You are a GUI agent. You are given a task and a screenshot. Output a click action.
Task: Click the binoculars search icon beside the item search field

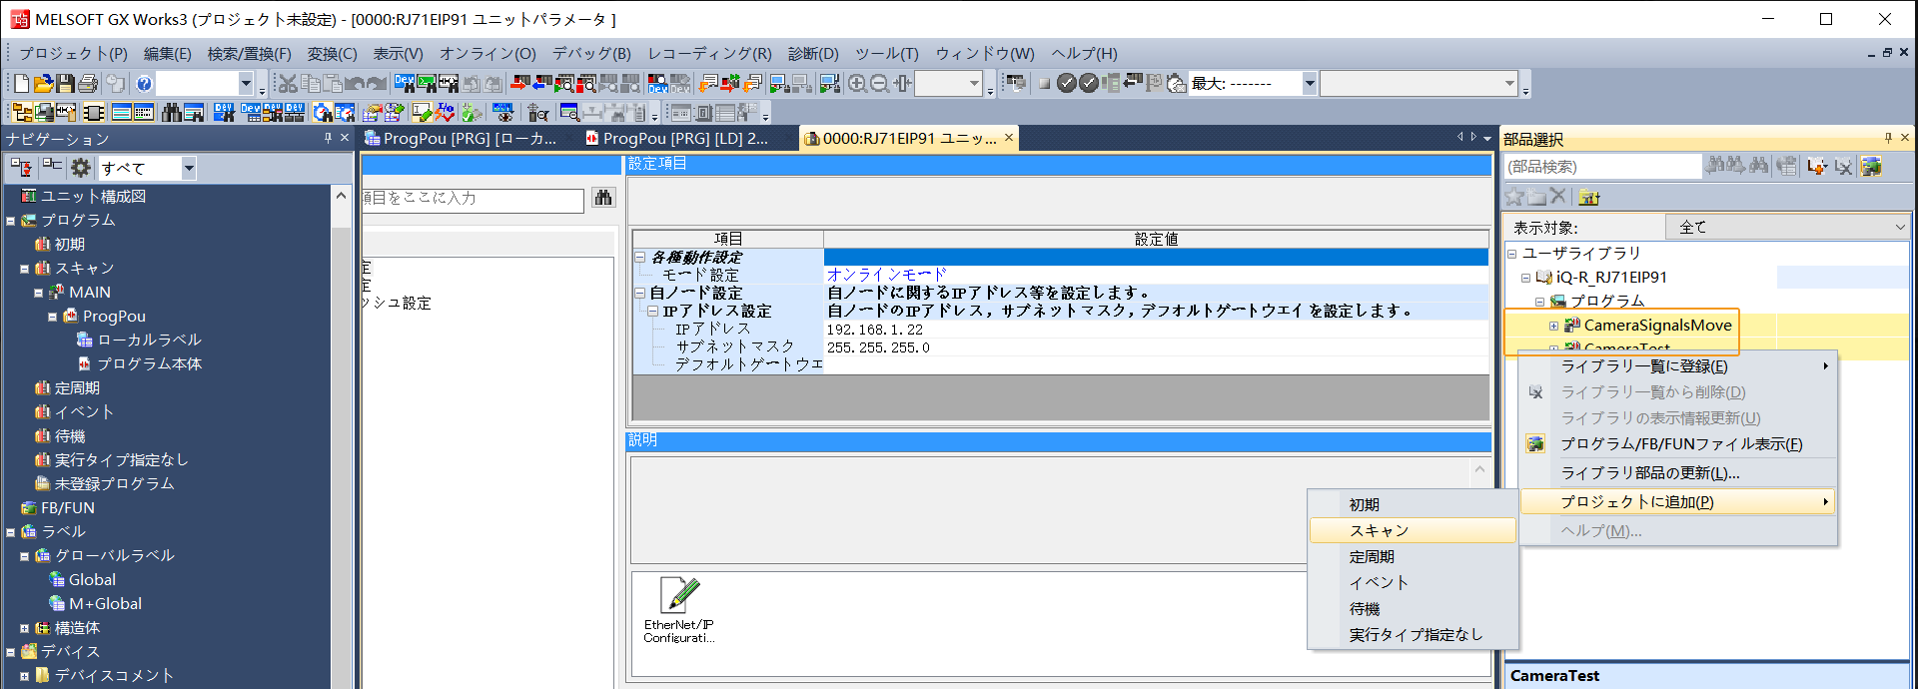603,198
